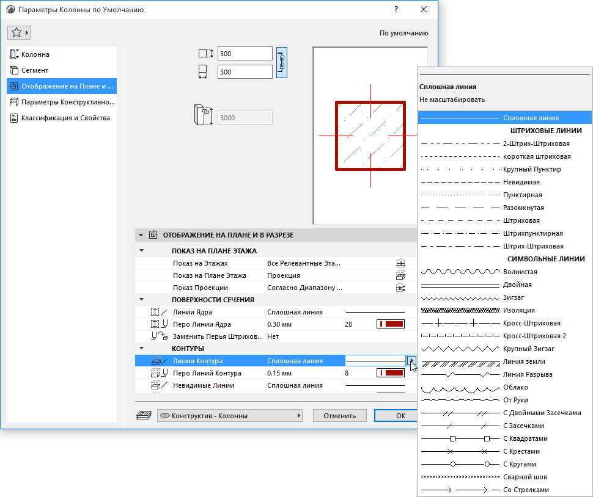Click the Линии Ядра row icon
Screen dimensions: 593x497
(x=159, y=312)
